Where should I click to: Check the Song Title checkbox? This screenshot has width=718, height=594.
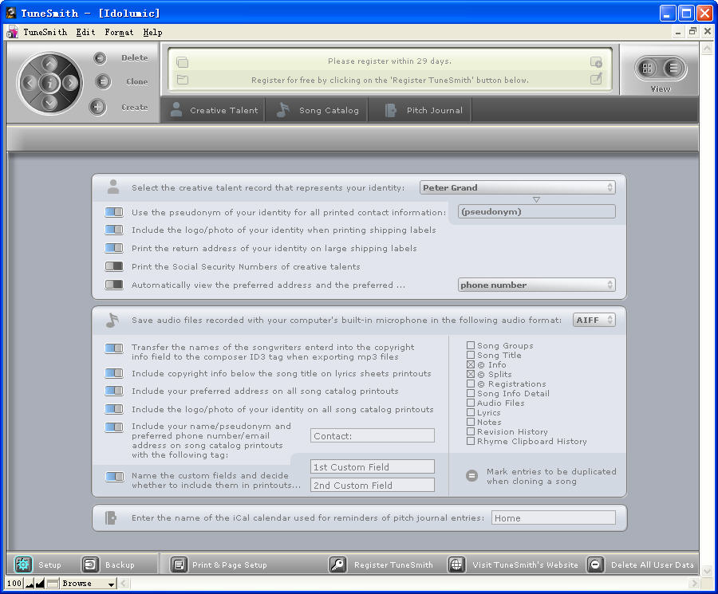[x=470, y=355]
